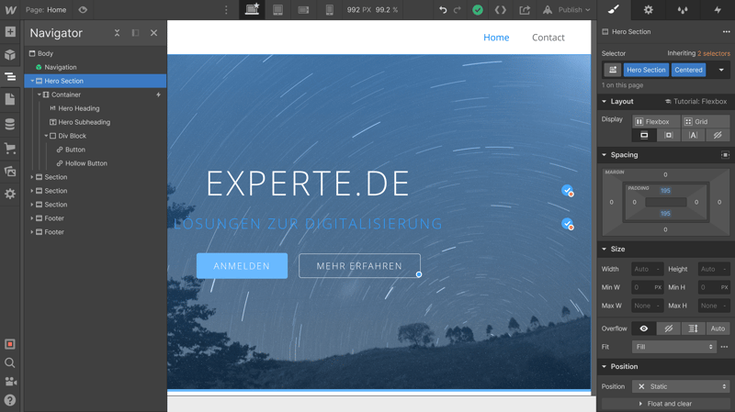Set display to None (hidden)

click(x=718, y=135)
